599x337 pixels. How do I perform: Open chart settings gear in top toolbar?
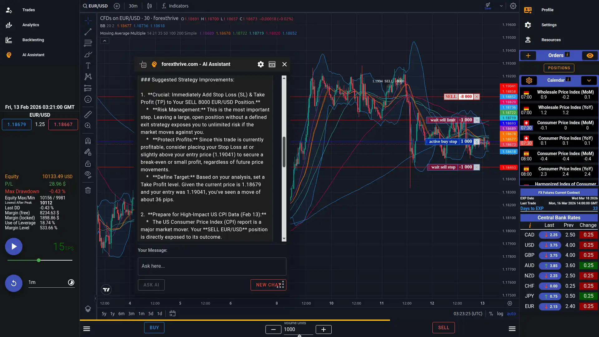pos(513,6)
